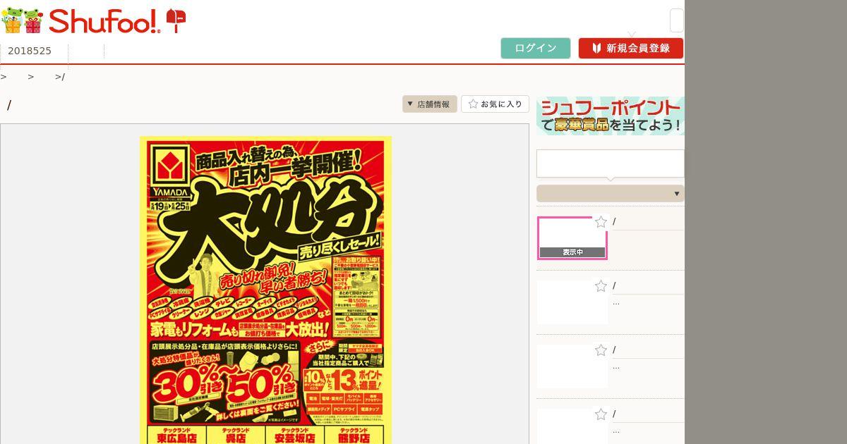
Task: Open the Shufoo! logo homepage link
Action: click(x=105, y=21)
